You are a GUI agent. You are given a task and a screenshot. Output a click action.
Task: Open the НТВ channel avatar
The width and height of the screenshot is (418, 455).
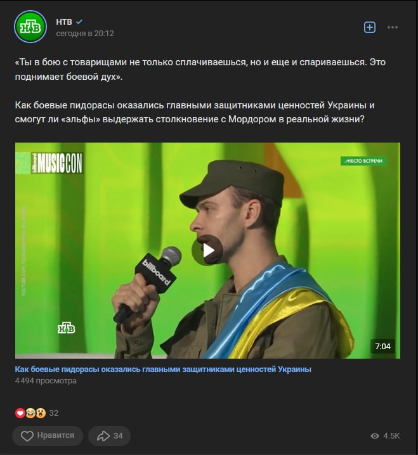coord(30,27)
